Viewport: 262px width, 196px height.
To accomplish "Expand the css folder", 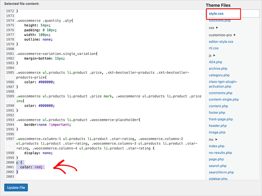I will [x=212, y=28].
